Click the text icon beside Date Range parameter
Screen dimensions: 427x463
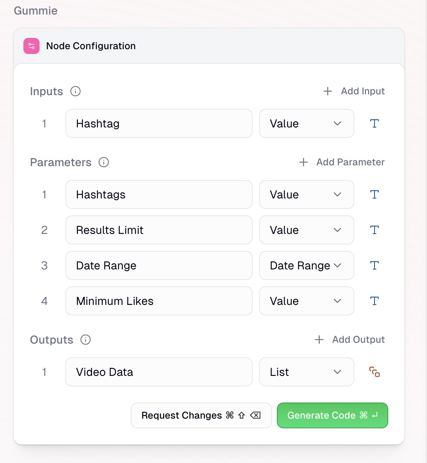[x=374, y=265]
